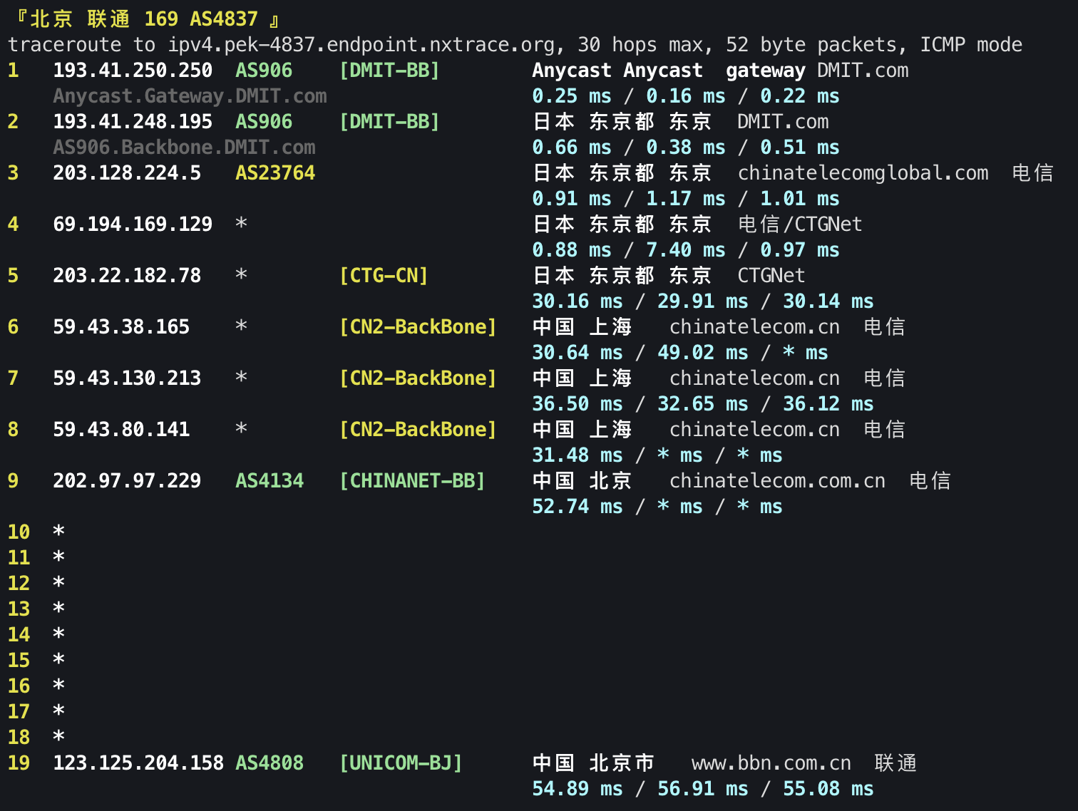Select the [UNICOM-BJ] tag on hop 19
This screenshot has height=811, width=1078.
pyautogui.click(x=401, y=763)
